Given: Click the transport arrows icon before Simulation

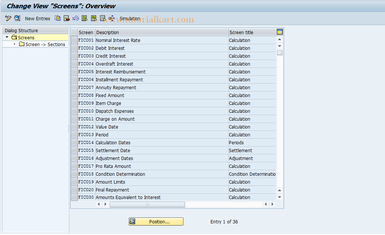Looking at the screenshot, I should point(112,18).
